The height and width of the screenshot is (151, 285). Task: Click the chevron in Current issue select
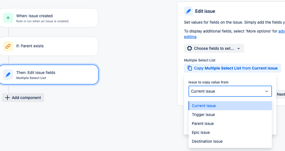coord(266,91)
